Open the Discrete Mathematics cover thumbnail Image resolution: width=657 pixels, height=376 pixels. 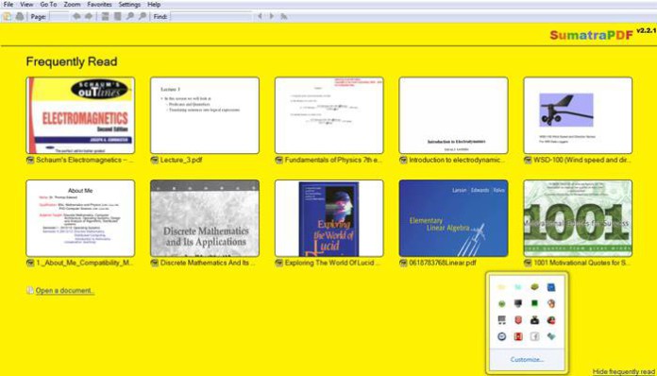pos(205,218)
